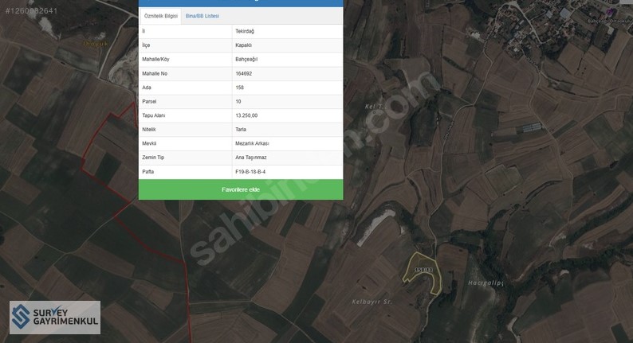Screen dimensions: 633x343
Task: Click the Kelbayır Sr. map label
Action: point(372,302)
